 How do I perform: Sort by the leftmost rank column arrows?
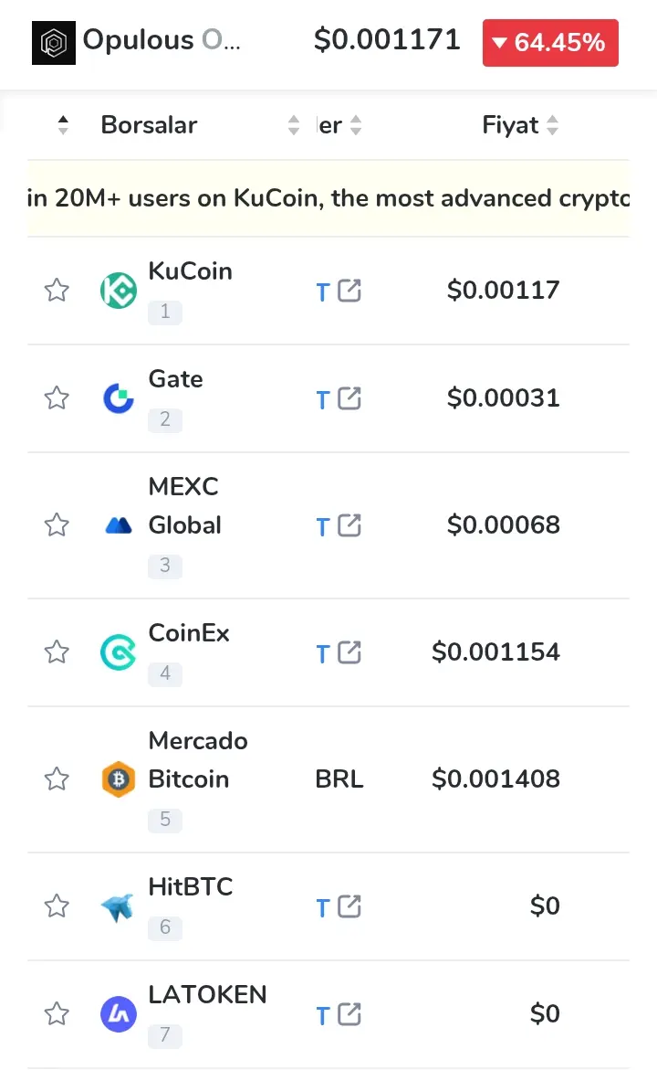(x=63, y=125)
